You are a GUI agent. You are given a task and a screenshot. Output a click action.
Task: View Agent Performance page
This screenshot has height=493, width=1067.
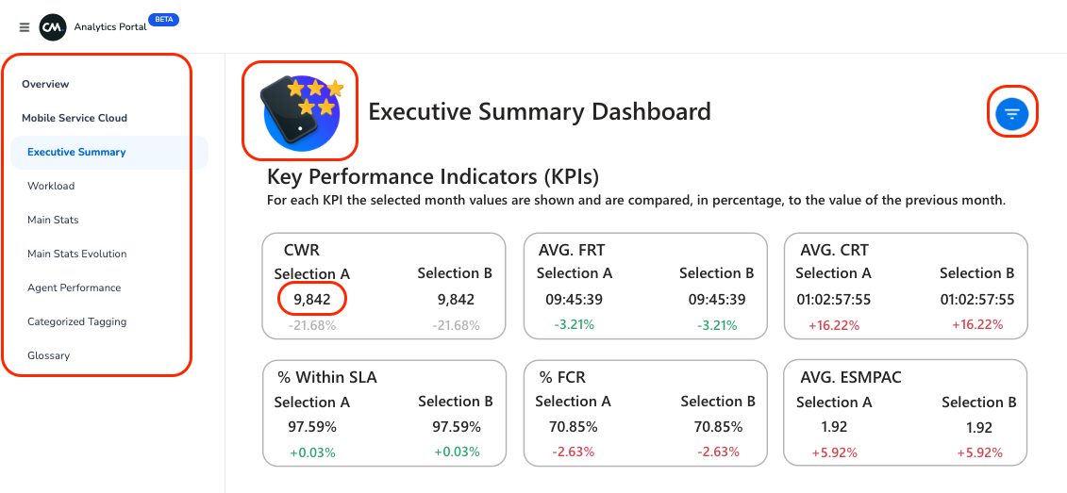(x=74, y=288)
